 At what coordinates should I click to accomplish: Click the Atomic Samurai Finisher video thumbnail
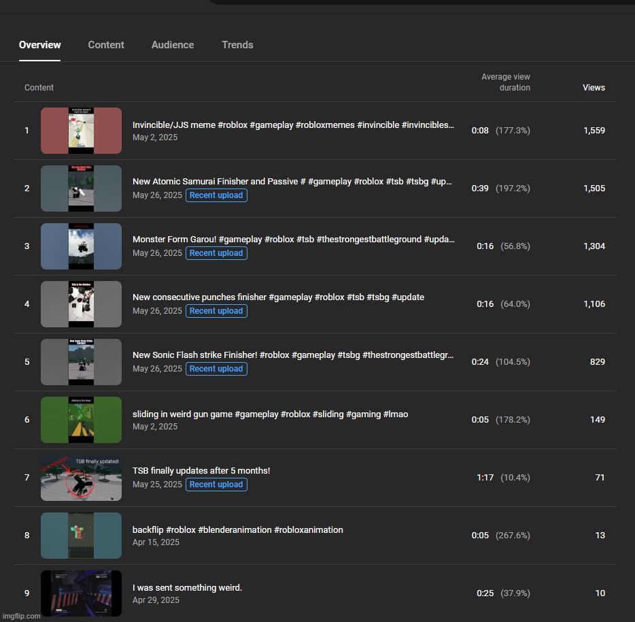81,189
